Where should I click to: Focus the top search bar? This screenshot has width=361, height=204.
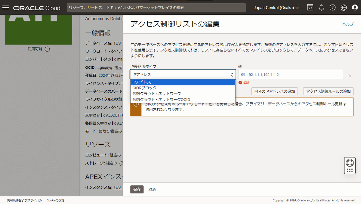tap(156, 8)
